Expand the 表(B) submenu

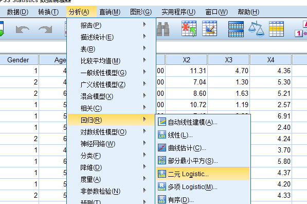click(111, 49)
